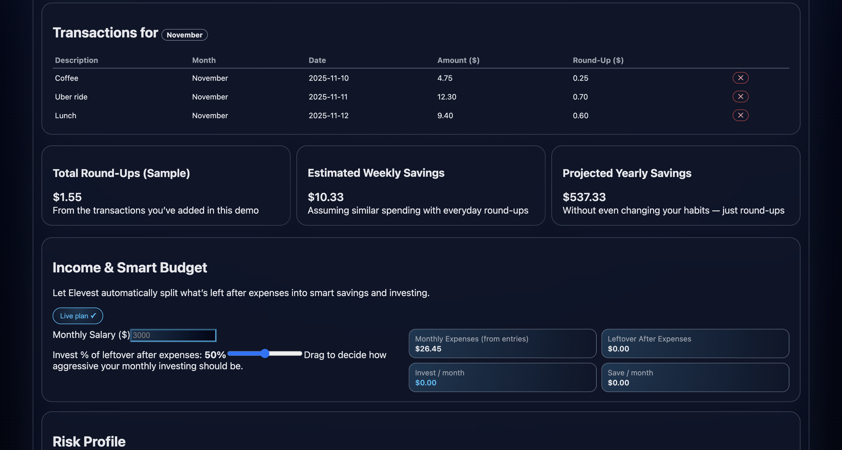Click the Invest / month card
The image size is (842, 450).
click(x=502, y=377)
